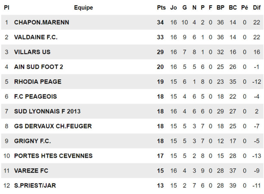The width and height of the screenshot is (264, 194).
Task: Click the Pé penalties column header
Action: tap(245, 8)
